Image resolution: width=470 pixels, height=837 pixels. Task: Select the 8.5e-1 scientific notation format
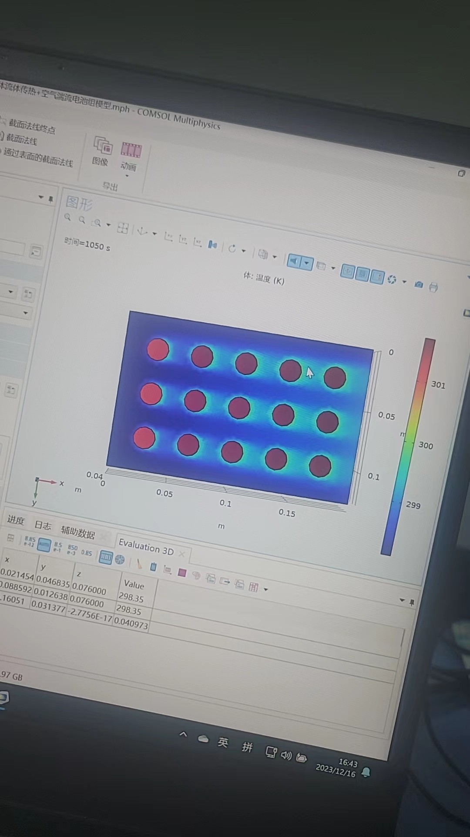coord(58,547)
